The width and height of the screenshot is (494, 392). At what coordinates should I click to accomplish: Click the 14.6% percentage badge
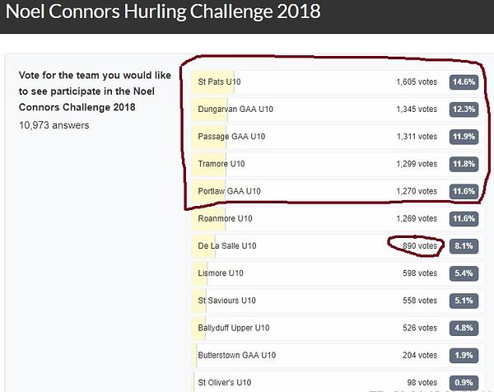tap(464, 82)
